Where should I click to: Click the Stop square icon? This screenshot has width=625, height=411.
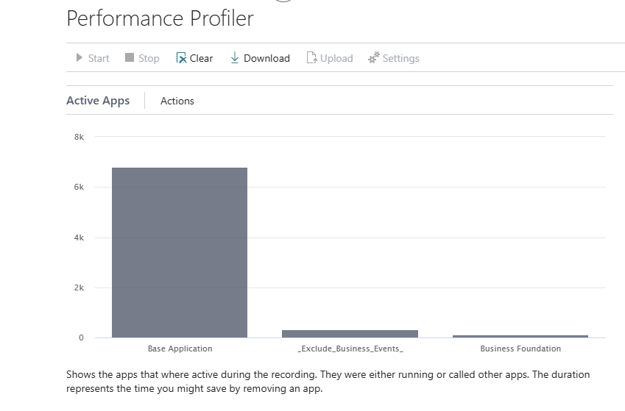click(130, 58)
